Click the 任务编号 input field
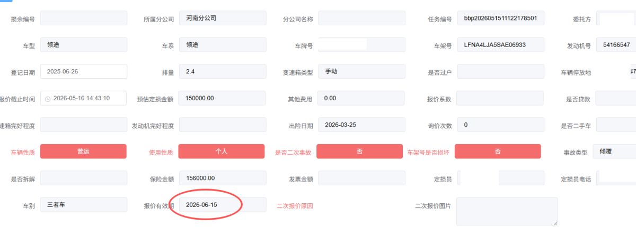 500,18
